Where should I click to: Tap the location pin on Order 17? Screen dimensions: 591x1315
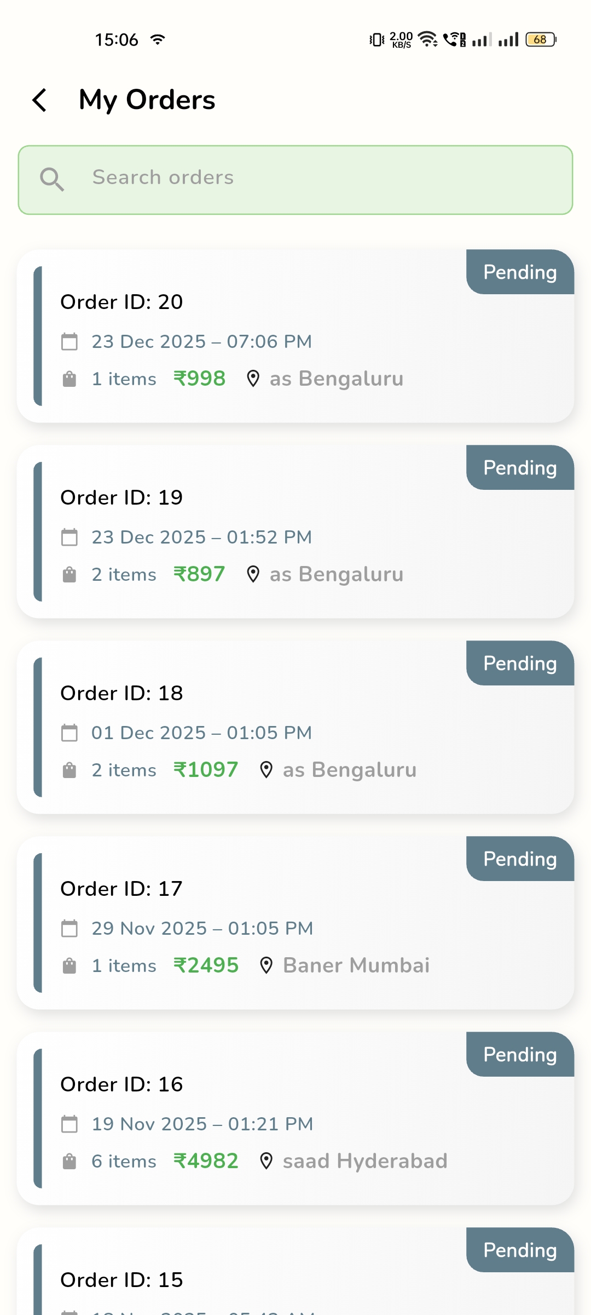click(x=266, y=965)
